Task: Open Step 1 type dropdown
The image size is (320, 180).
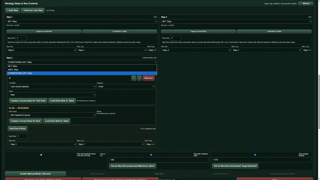Action: pos(81,22)
